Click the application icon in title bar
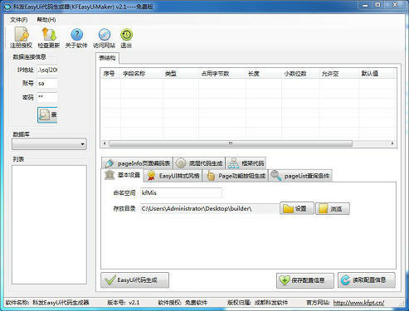The width and height of the screenshot is (409, 311). coord(8,7)
